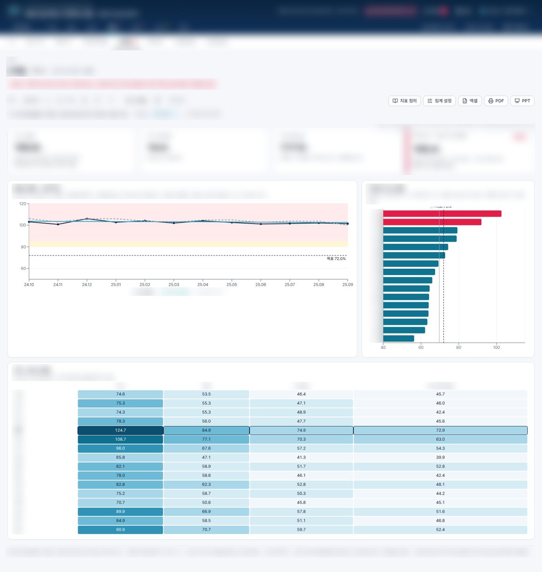Viewport: 542px width, 572px height.
Task: Select heatmap cell with value 41.3
Action: (301, 457)
